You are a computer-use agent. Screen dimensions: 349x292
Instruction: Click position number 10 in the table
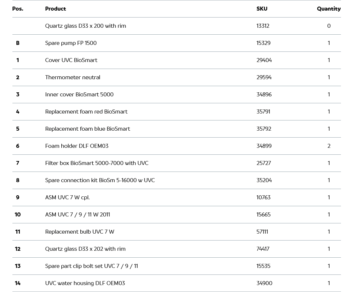click(18, 215)
